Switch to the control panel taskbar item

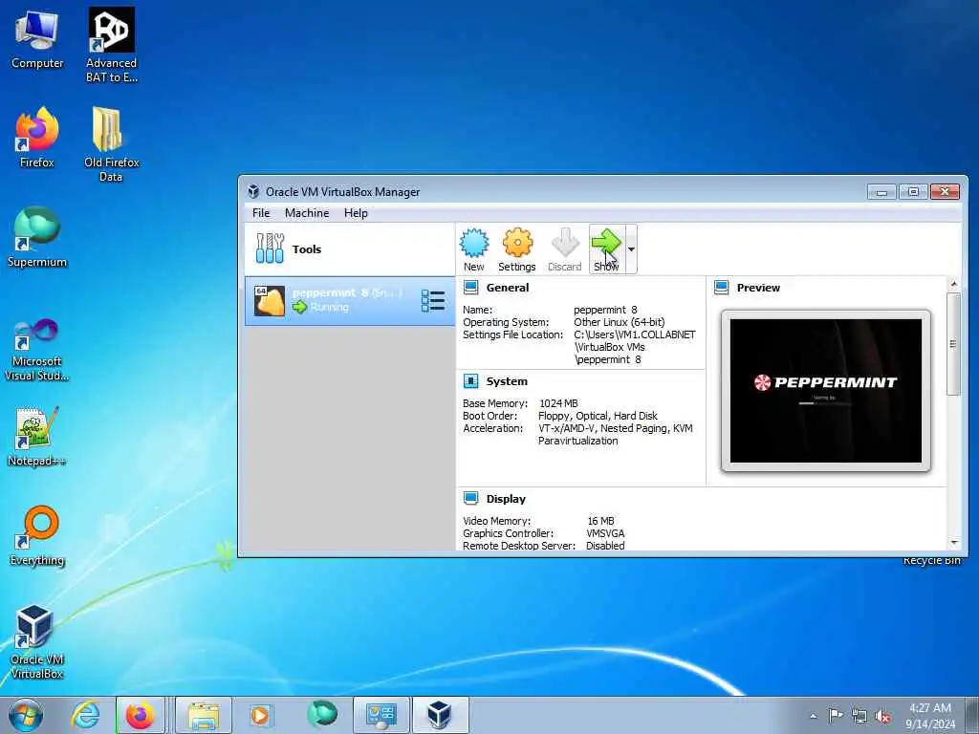(x=381, y=715)
